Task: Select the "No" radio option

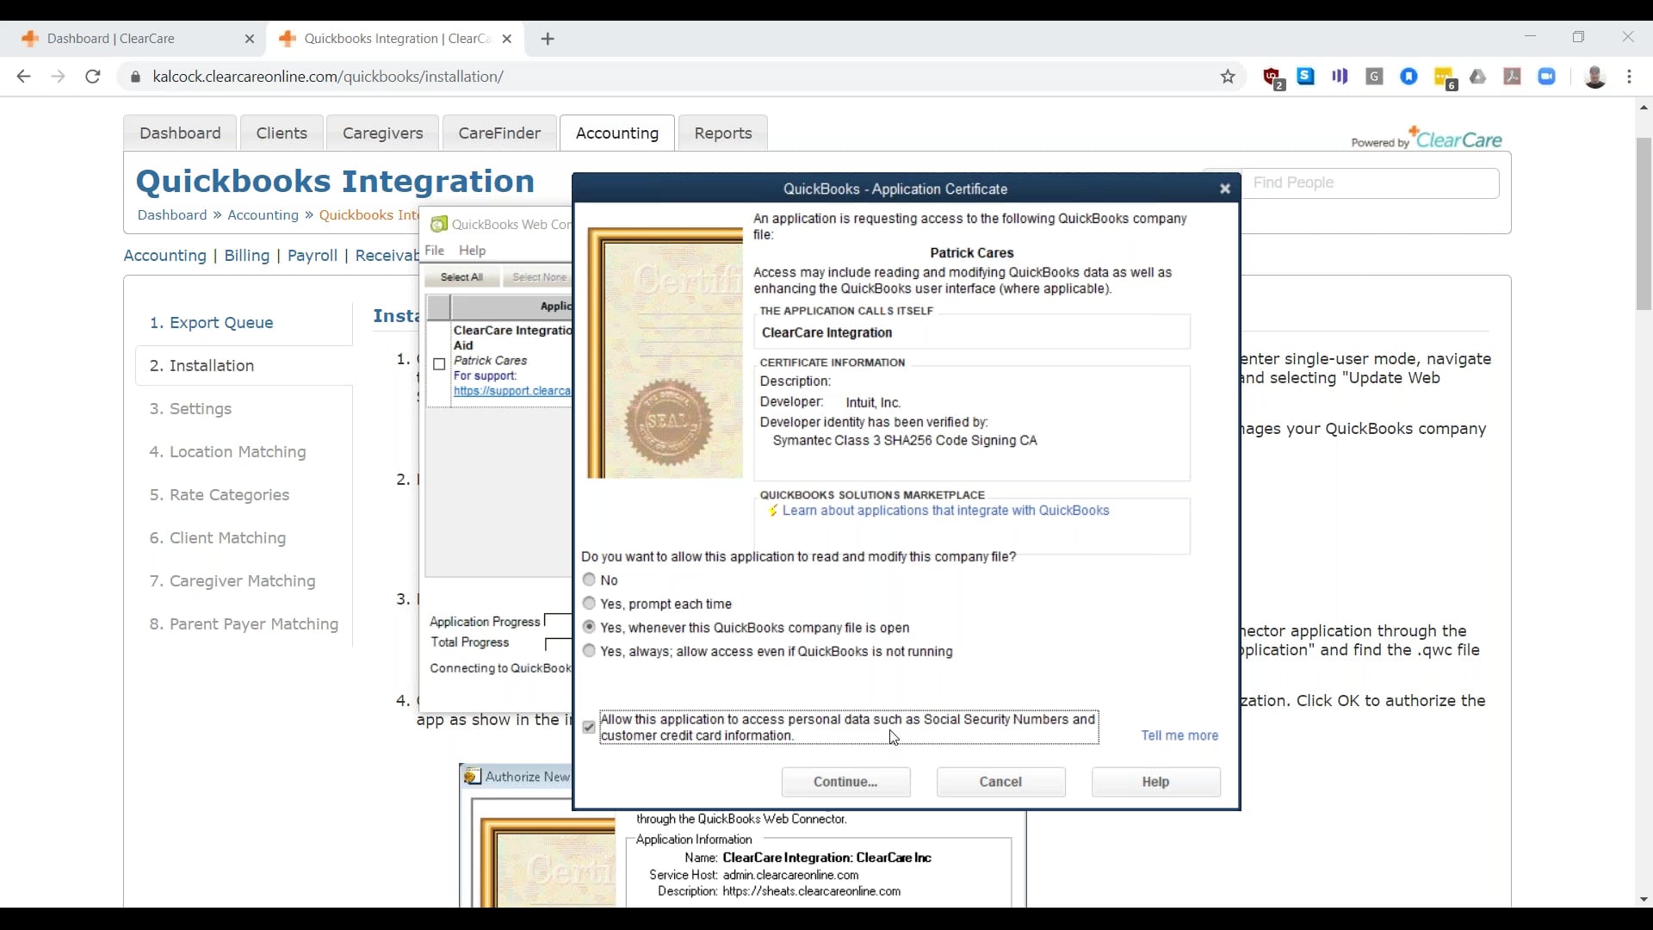Action: point(589,580)
